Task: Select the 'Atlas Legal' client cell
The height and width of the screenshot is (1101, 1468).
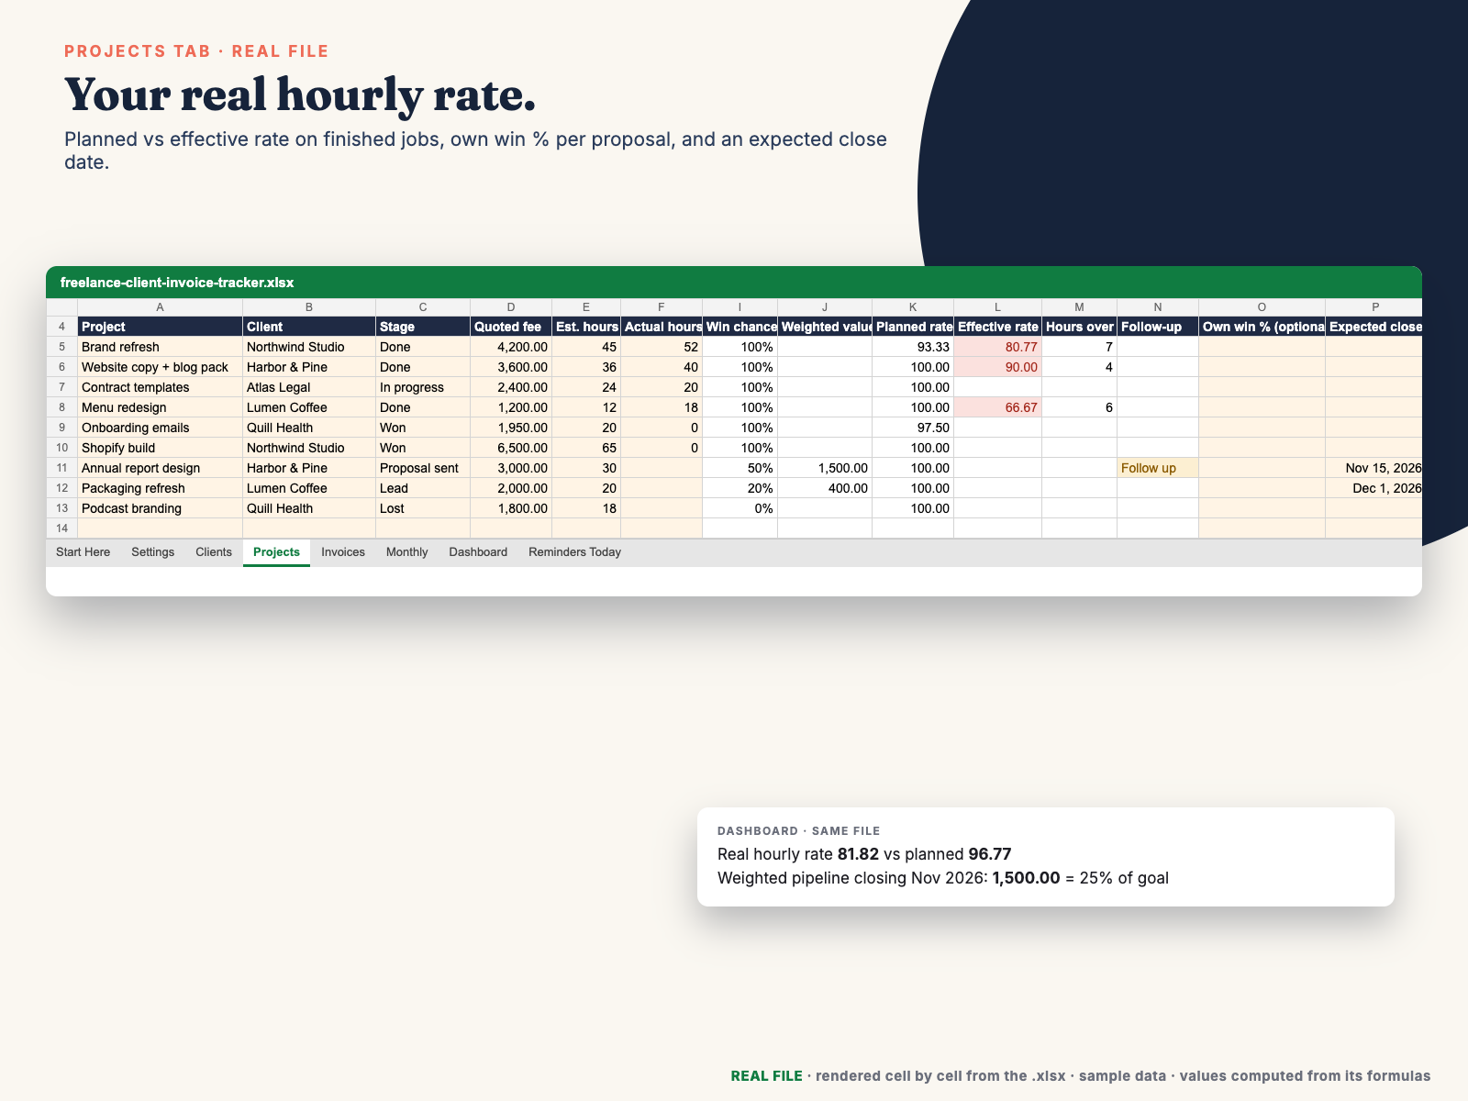Action: (309, 387)
